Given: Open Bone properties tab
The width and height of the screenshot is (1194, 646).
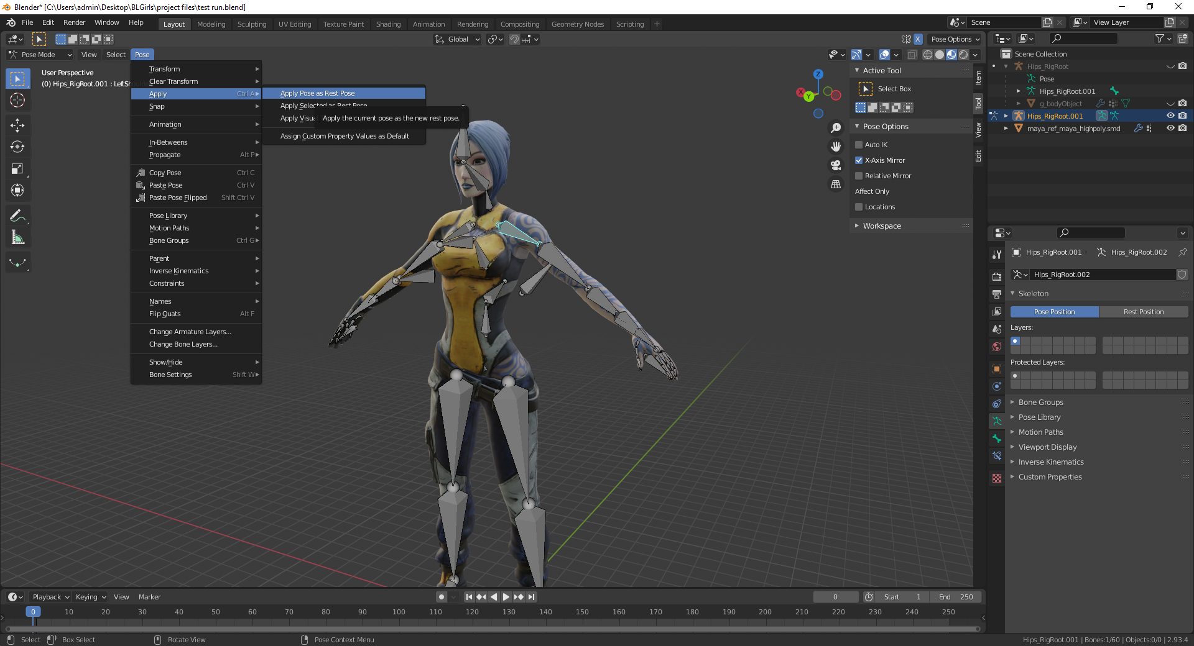Looking at the screenshot, I should (997, 439).
